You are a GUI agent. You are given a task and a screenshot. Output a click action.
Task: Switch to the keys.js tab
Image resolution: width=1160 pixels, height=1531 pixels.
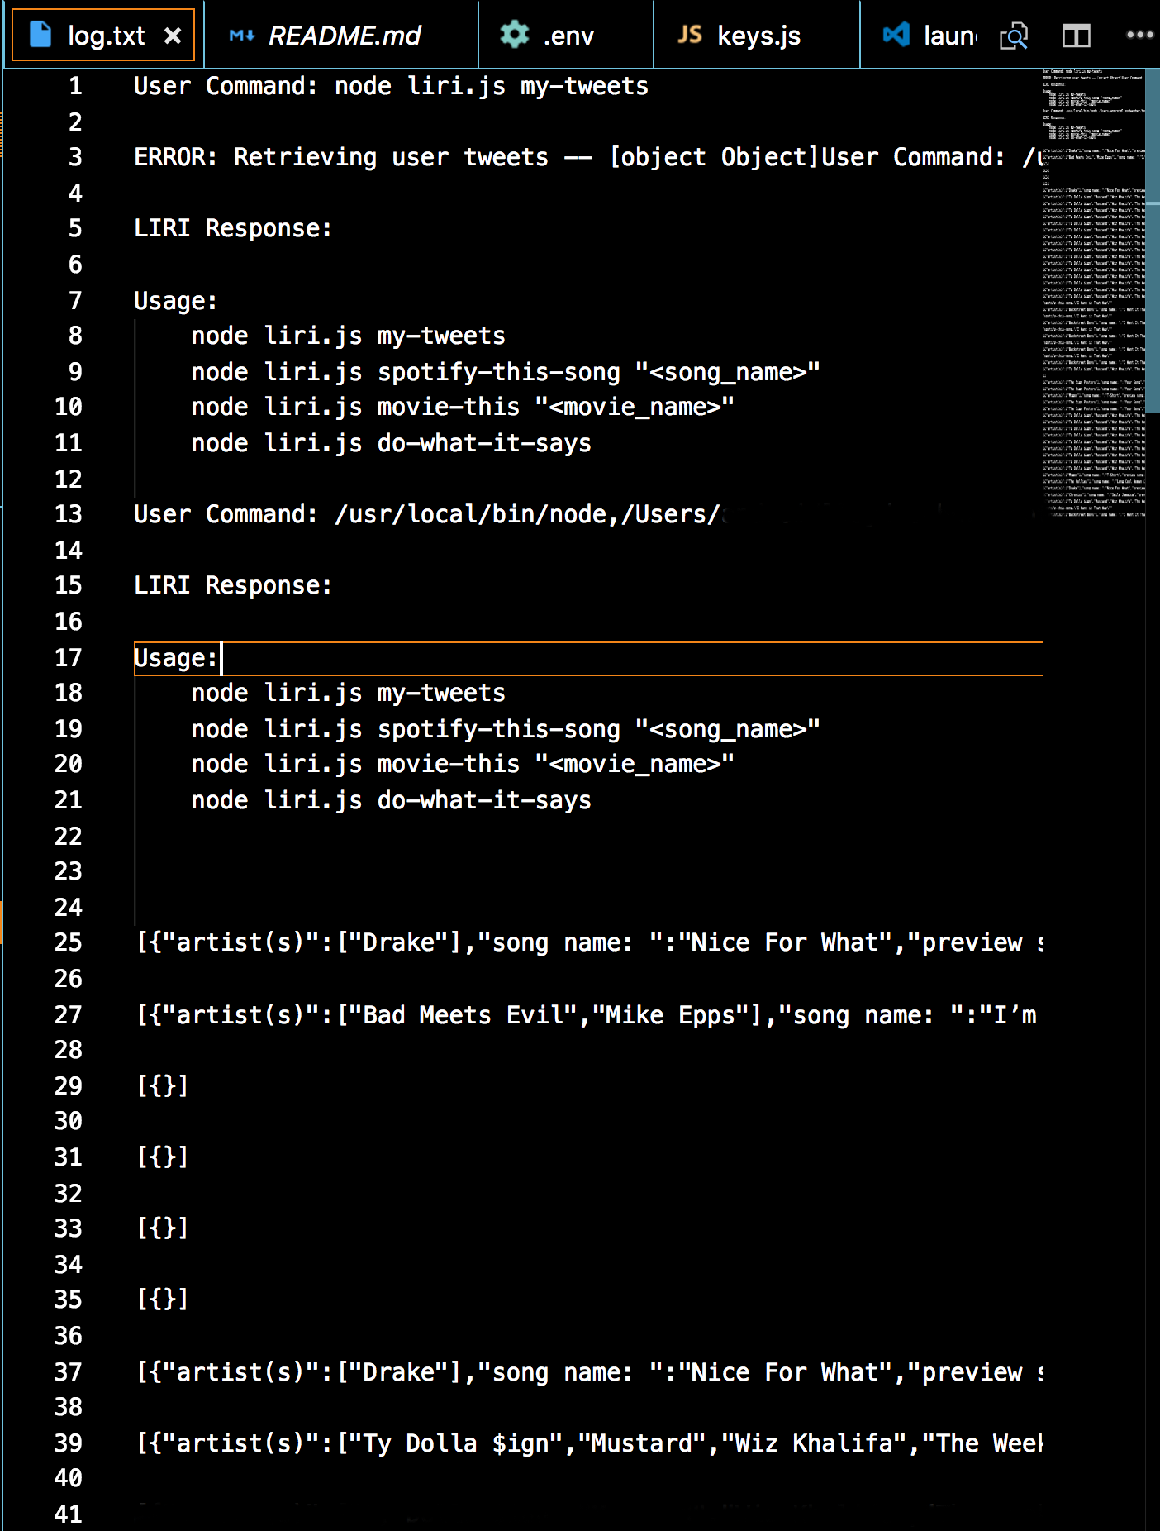tap(757, 35)
